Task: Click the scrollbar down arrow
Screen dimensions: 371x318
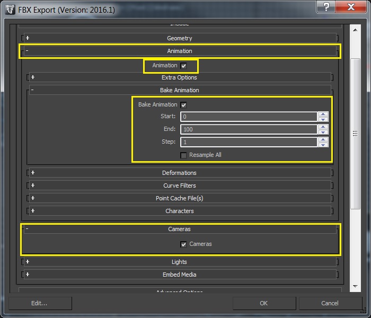Action: click(x=355, y=286)
